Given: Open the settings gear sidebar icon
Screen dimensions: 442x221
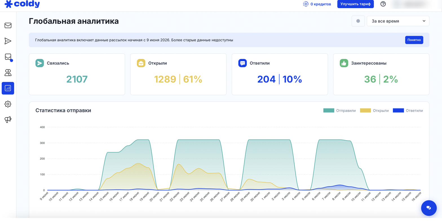Looking at the screenshot, I should tap(8, 104).
